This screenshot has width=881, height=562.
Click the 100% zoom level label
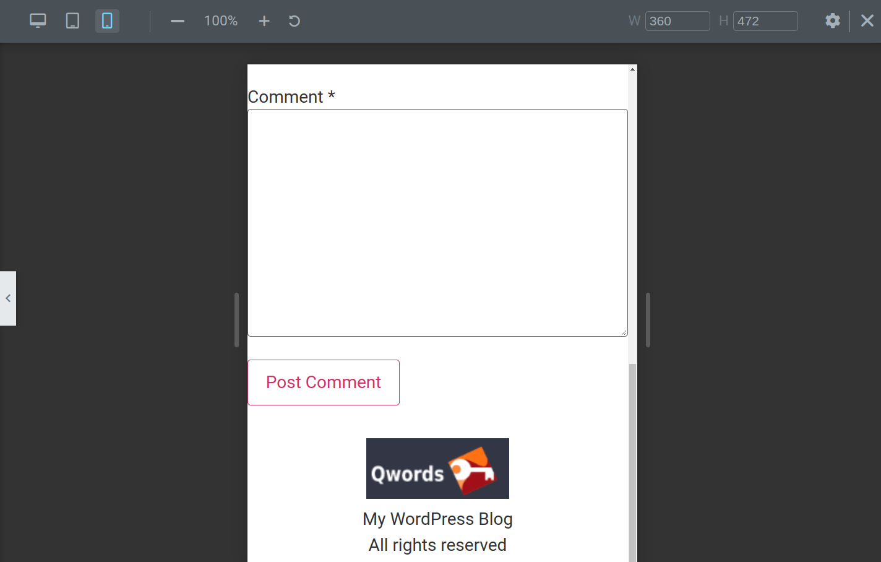221,21
